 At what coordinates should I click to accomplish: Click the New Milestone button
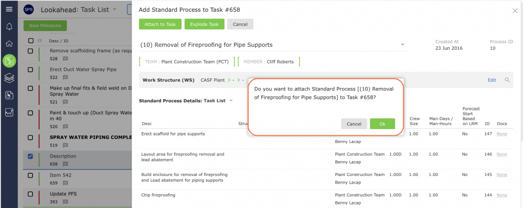click(45, 26)
